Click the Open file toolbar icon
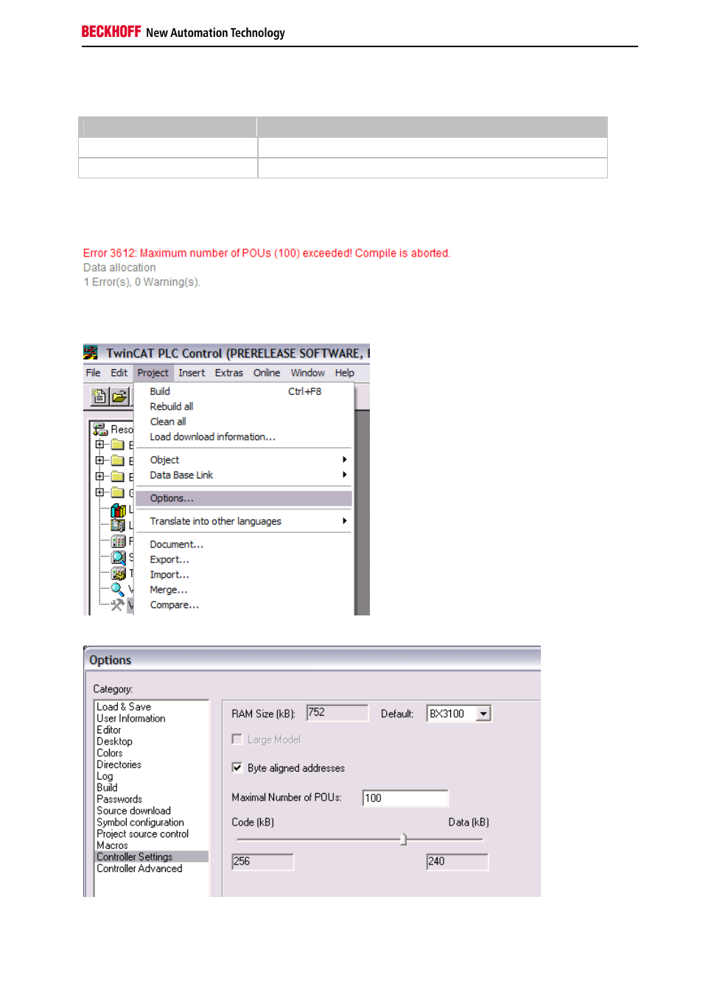Screen dimensions: 703x995 coord(119,397)
